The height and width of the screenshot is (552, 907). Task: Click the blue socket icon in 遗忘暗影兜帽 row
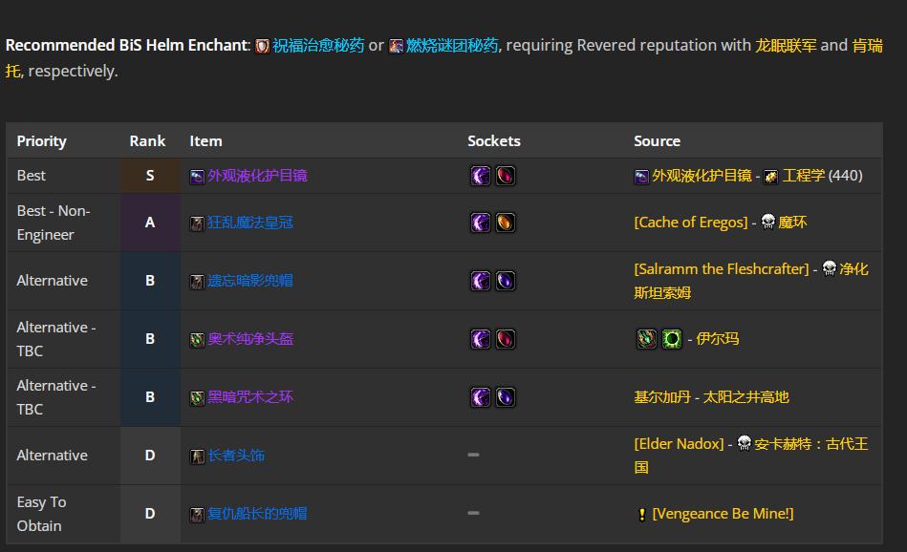click(505, 281)
